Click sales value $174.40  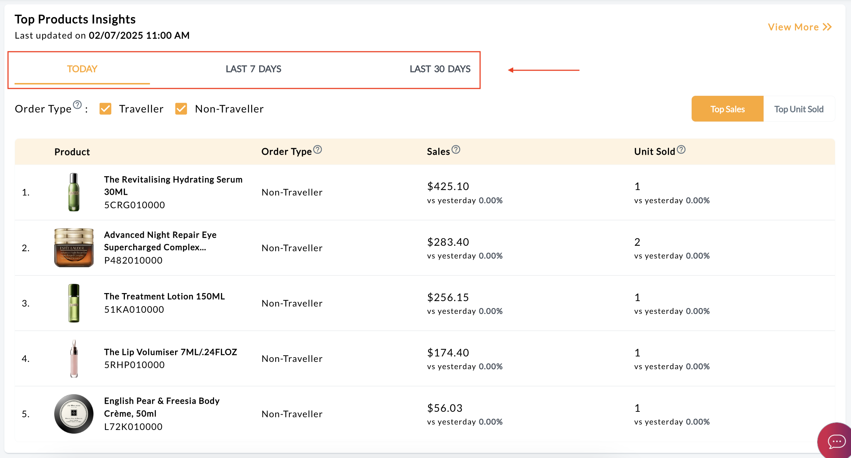[448, 353]
